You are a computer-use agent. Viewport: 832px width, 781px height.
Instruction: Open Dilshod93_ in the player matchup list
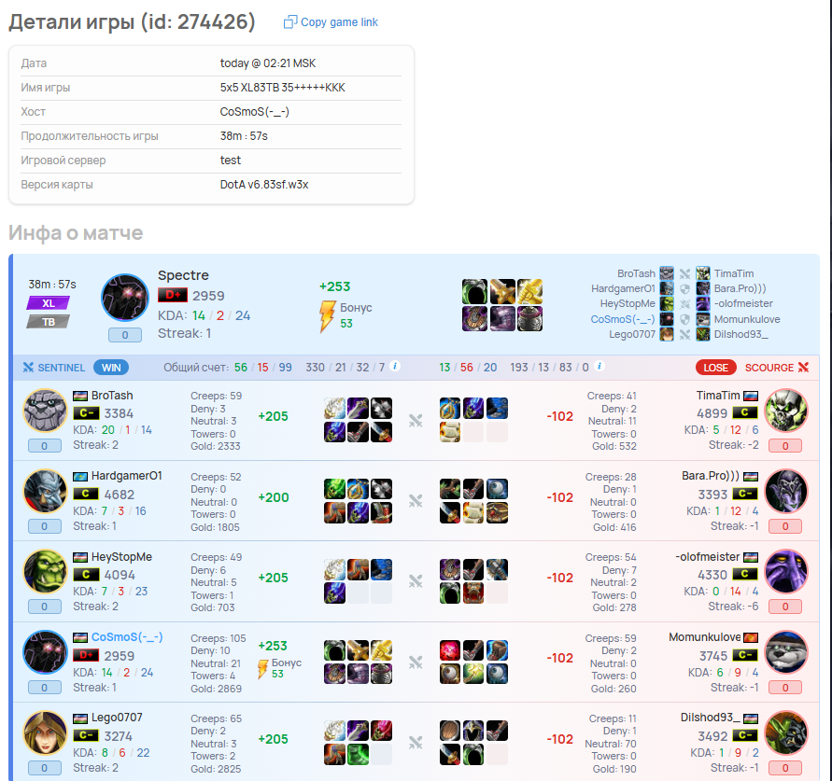pos(740,334)
